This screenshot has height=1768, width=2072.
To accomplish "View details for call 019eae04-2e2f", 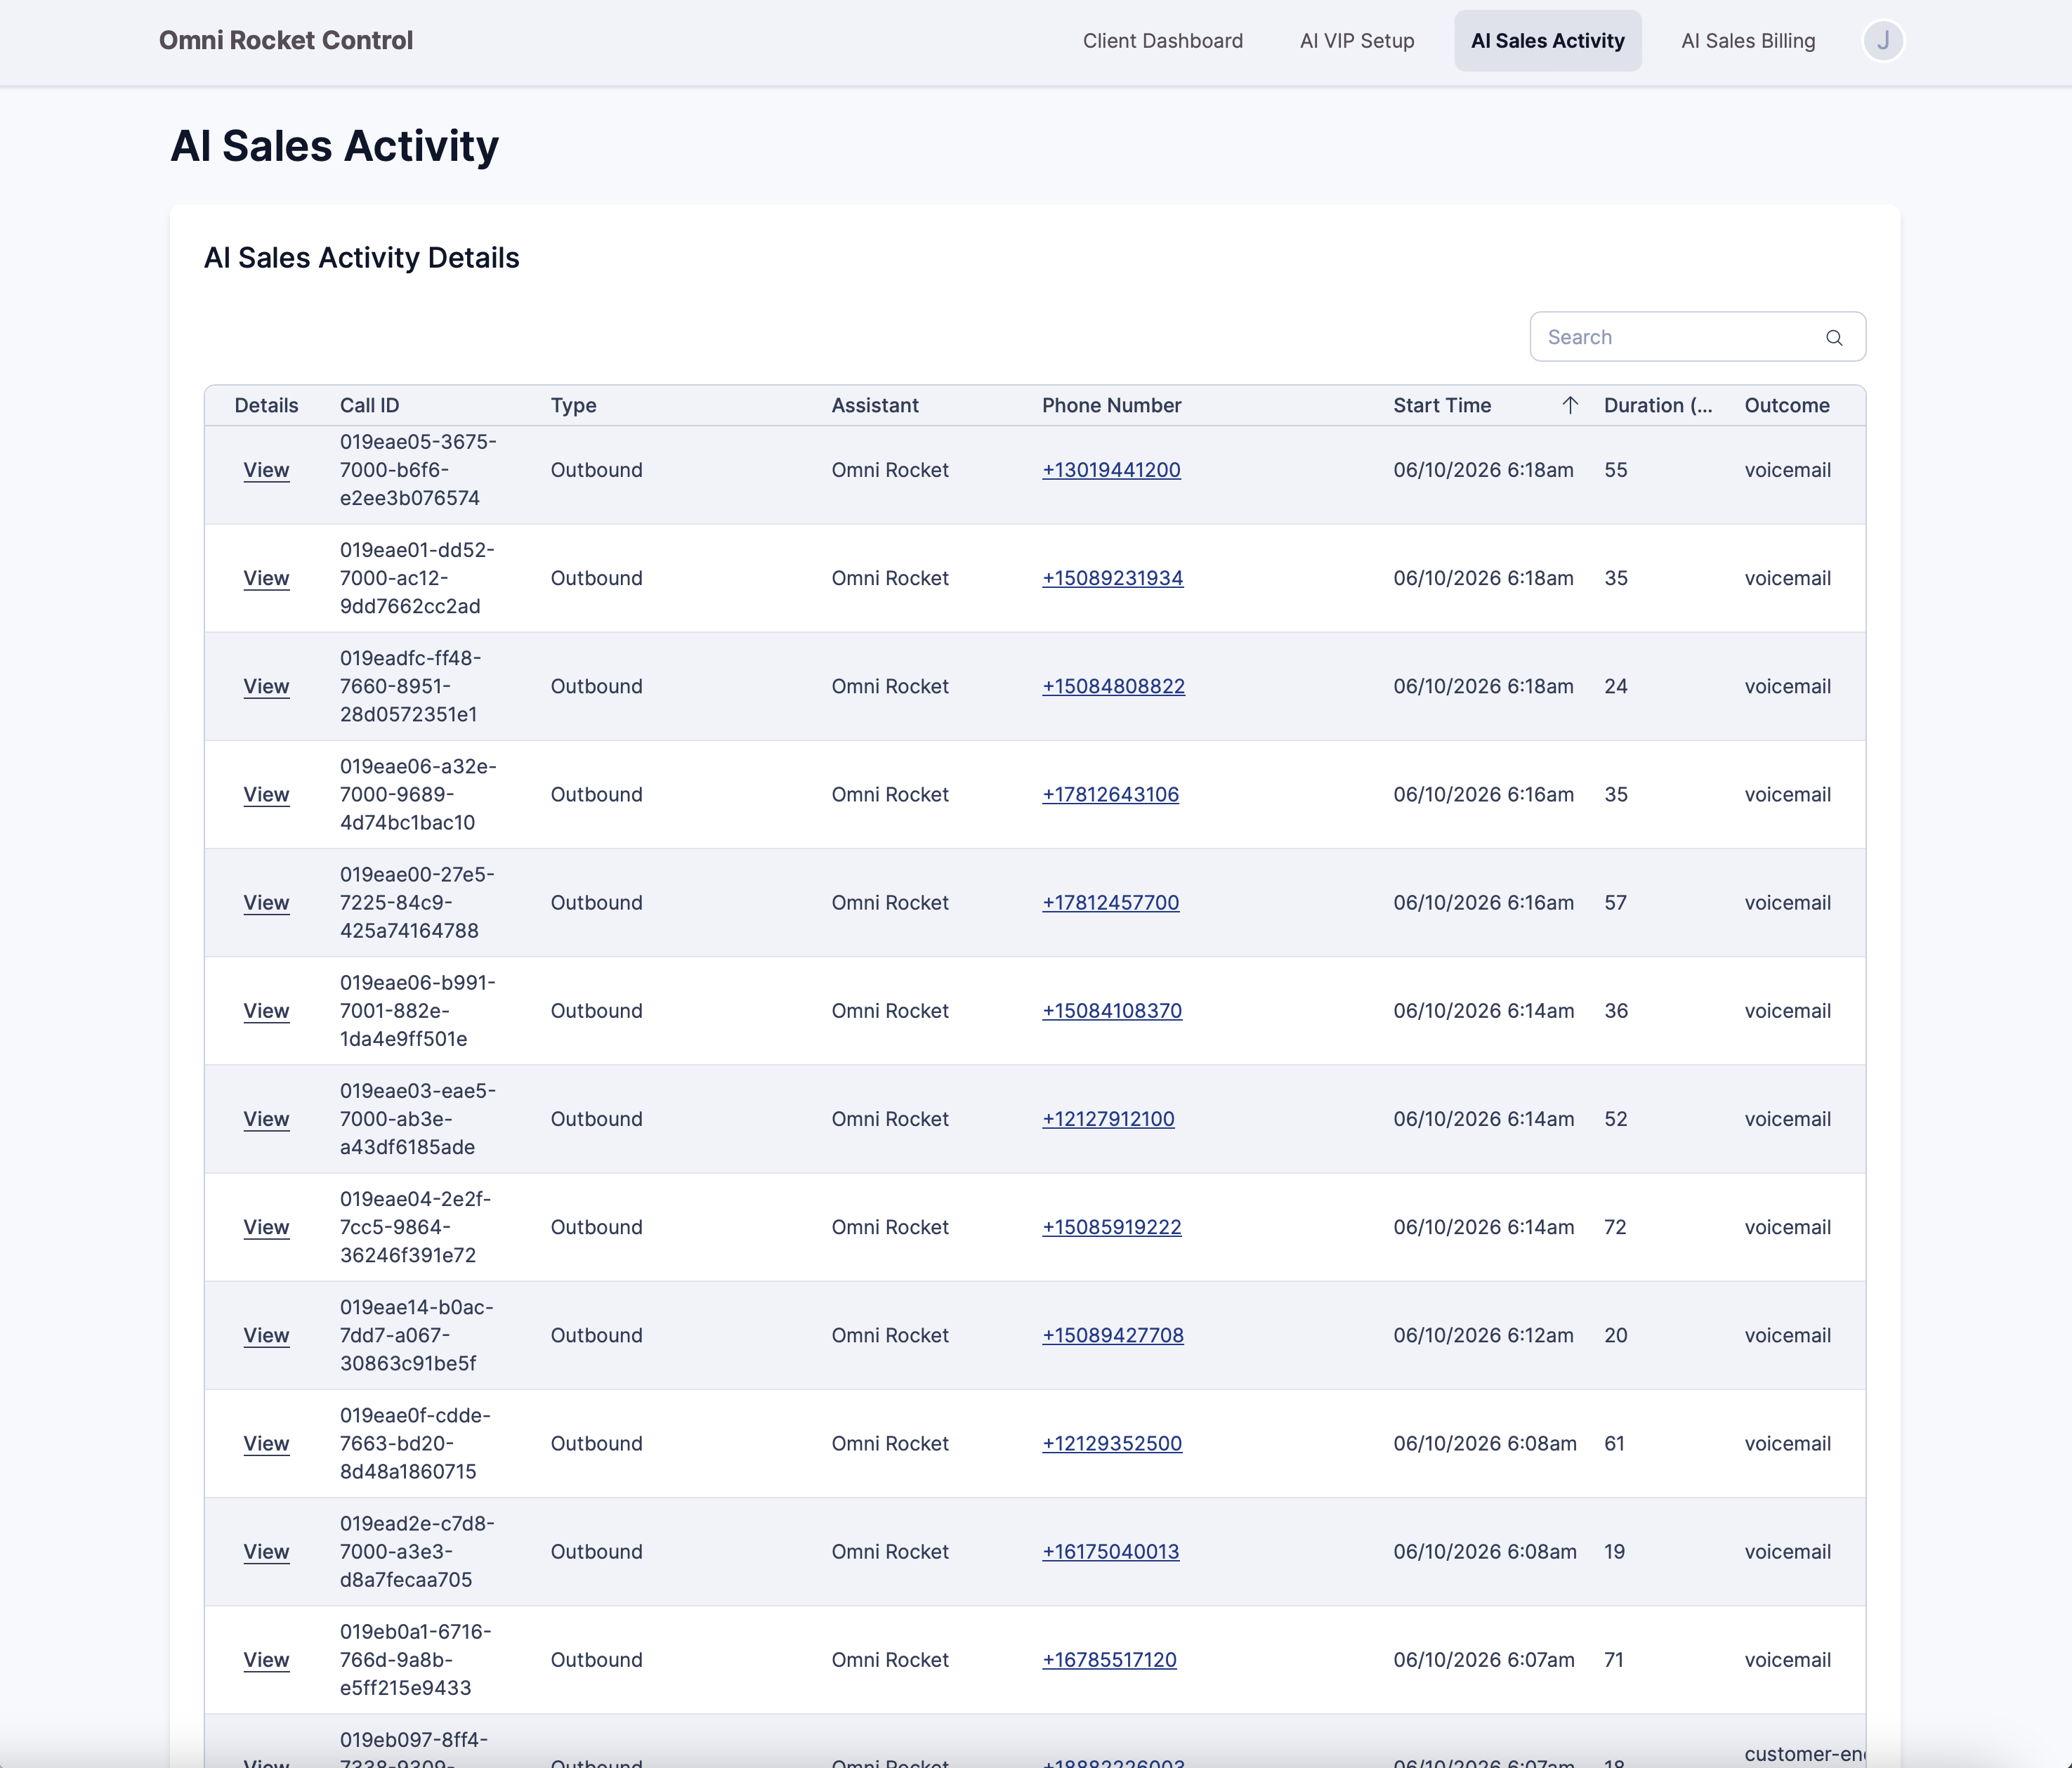I will coord(266,1227).
